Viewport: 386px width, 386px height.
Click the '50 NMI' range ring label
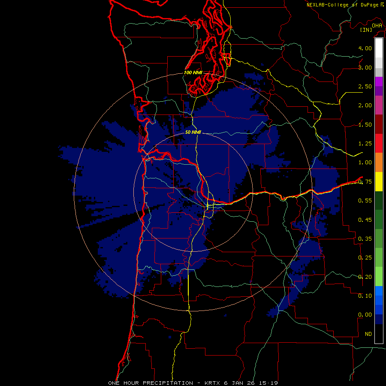pyautogui.click(x=193, y=132)
